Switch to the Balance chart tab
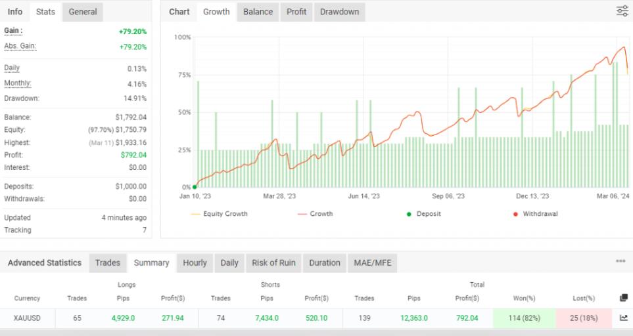 [258, 12]
